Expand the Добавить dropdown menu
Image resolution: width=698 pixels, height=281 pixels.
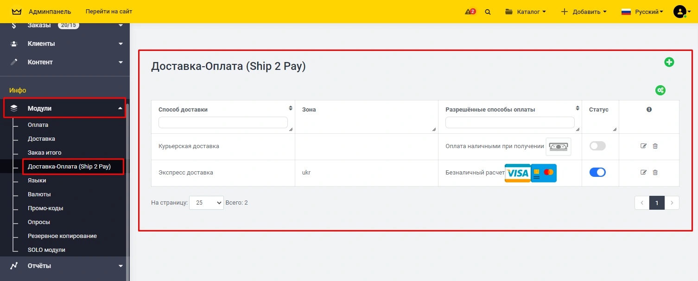click(x=584, y=12)
